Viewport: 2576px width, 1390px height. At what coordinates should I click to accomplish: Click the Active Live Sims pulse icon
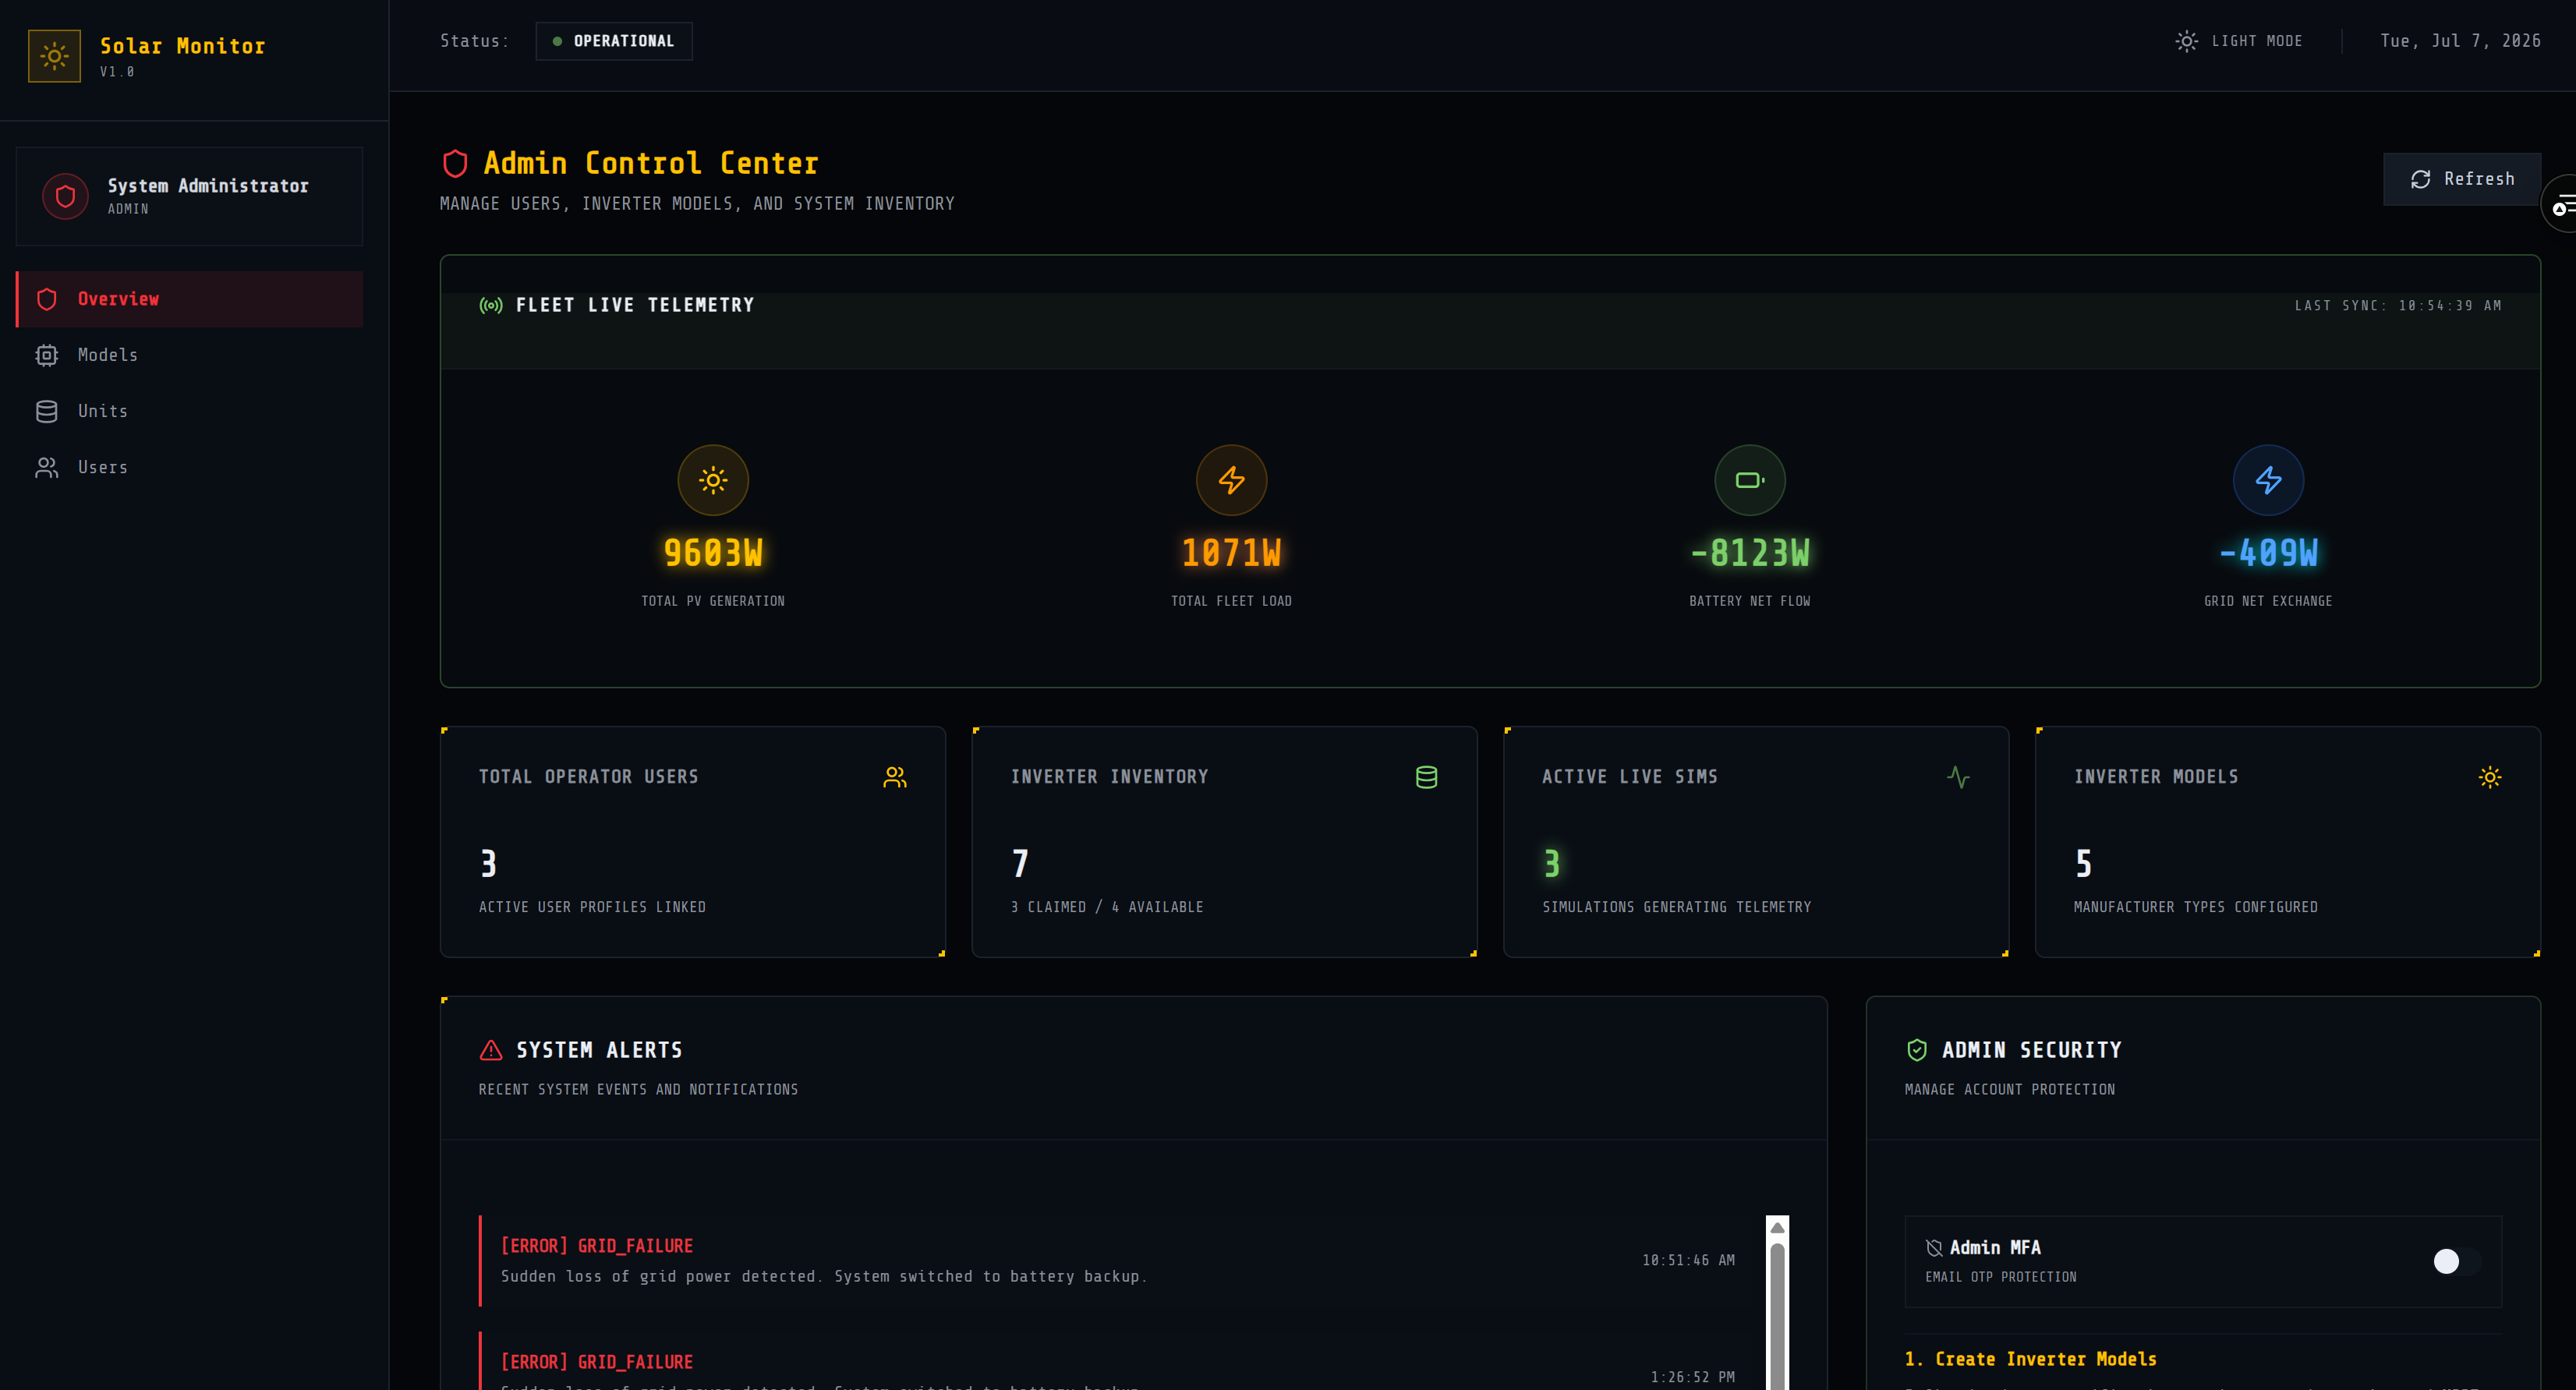(1959, 777)
